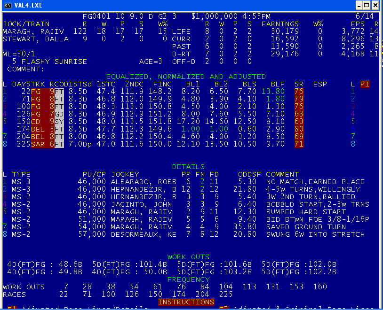
Task: Click the 4:55PM post time
Action: tap(256, 16)
